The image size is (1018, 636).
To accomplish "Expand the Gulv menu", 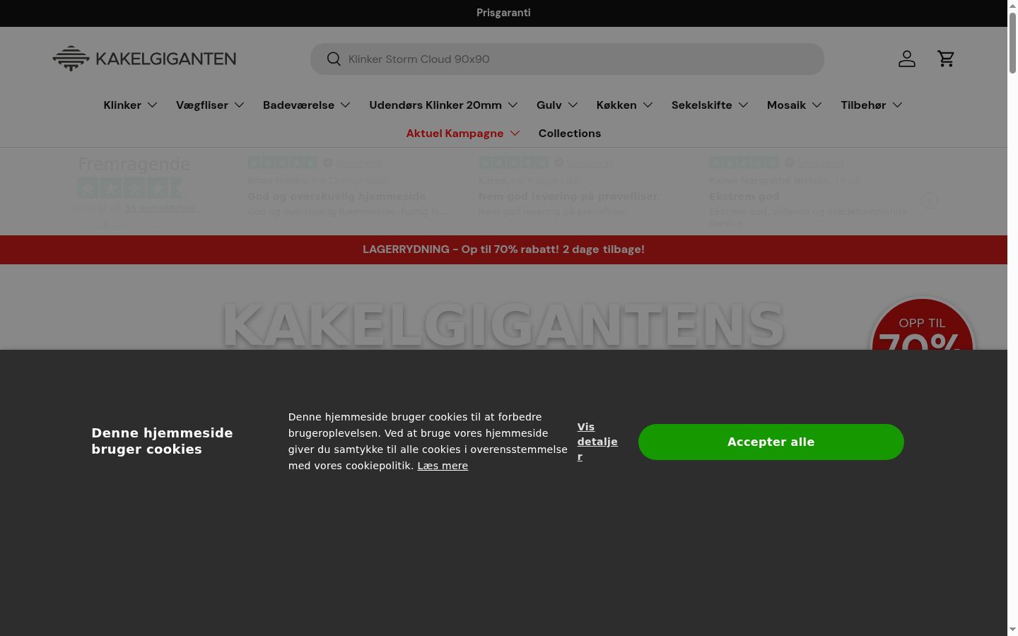I will tap(557, 105).
